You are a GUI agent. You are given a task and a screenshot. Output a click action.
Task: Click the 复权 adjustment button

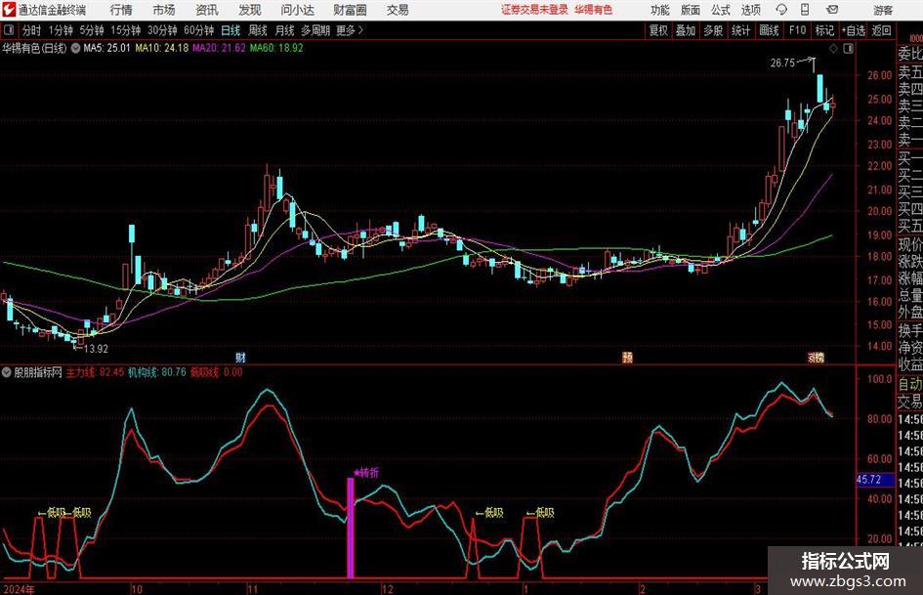[658, 30]
